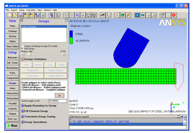The width and height of the screenshot is (194, 133).
Task: Click the print icon in toolbar
Action: 43,15
